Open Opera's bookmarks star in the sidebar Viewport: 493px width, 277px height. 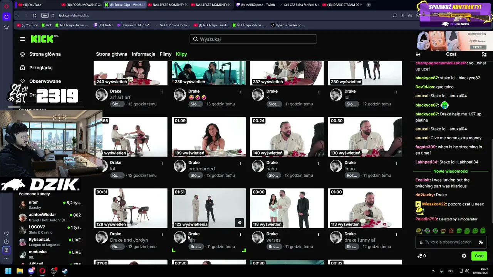pyautogui.click(x=6, y=27)
